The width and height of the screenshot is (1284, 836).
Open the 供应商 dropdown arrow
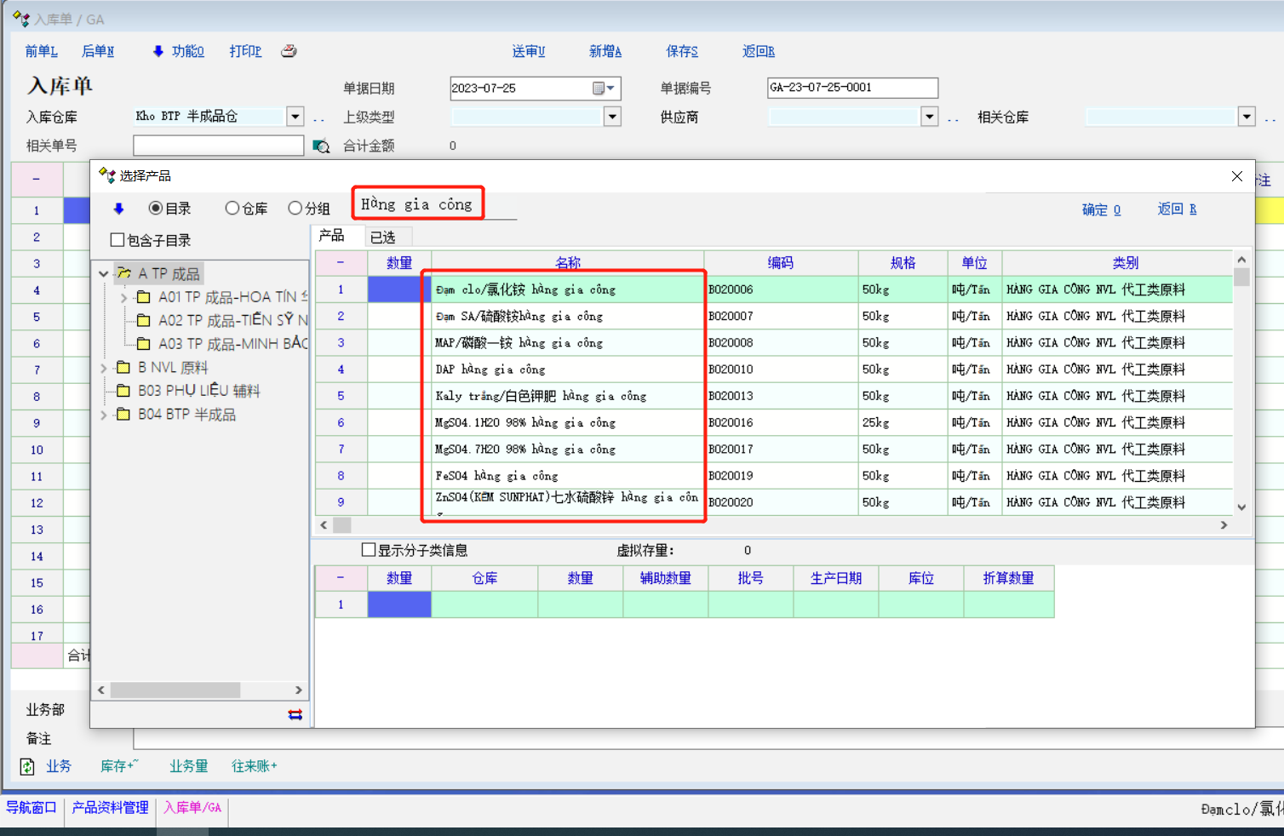929,117
